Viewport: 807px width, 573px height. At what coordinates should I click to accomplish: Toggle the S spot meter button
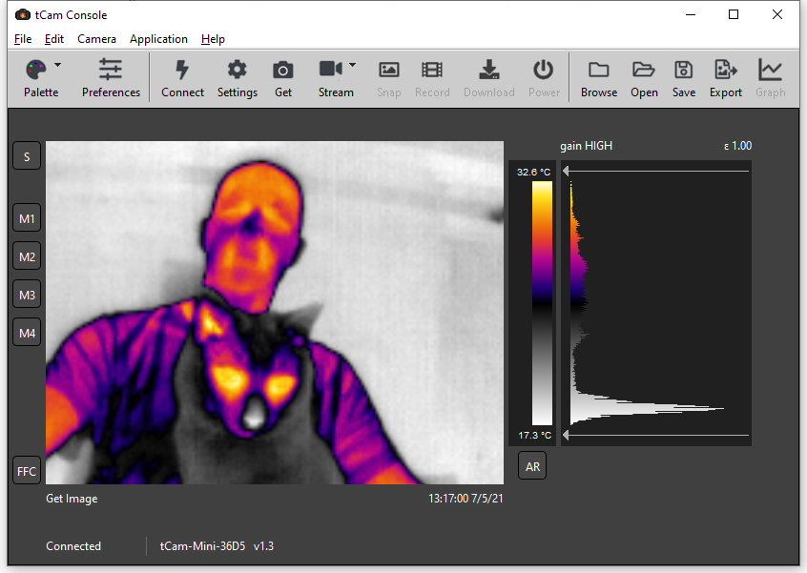pyautogui.click(x=27, y=156)
